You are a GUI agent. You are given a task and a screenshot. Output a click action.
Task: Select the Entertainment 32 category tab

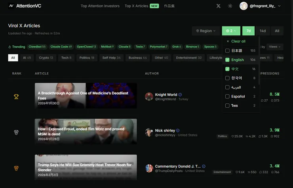click(189, 58)
